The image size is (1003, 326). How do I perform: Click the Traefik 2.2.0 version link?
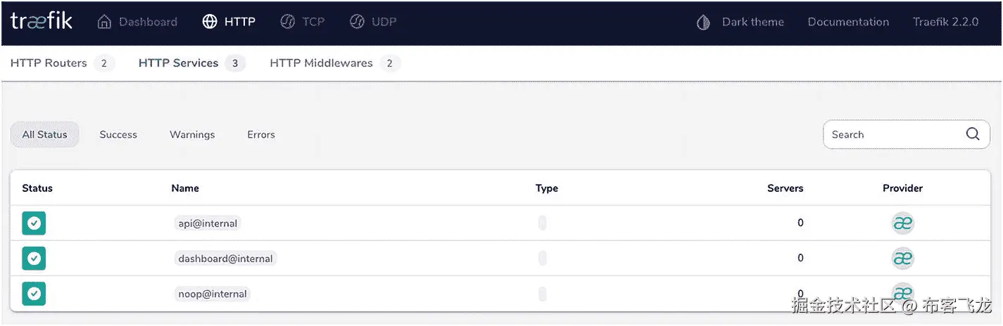945,22
